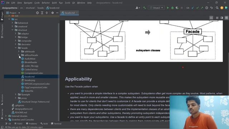The width and height of the screenshot is (229, 129).
Task: Expand the adaptor folder
Action: point(16,33)
